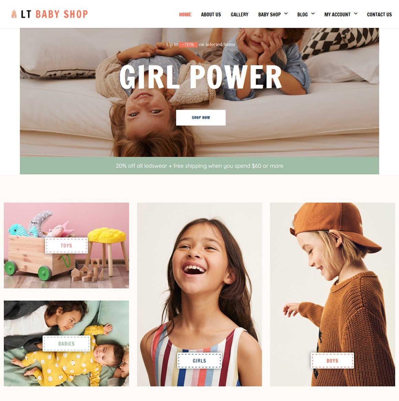Expand the My Account dropdown chevron

[x=356, y=14]
